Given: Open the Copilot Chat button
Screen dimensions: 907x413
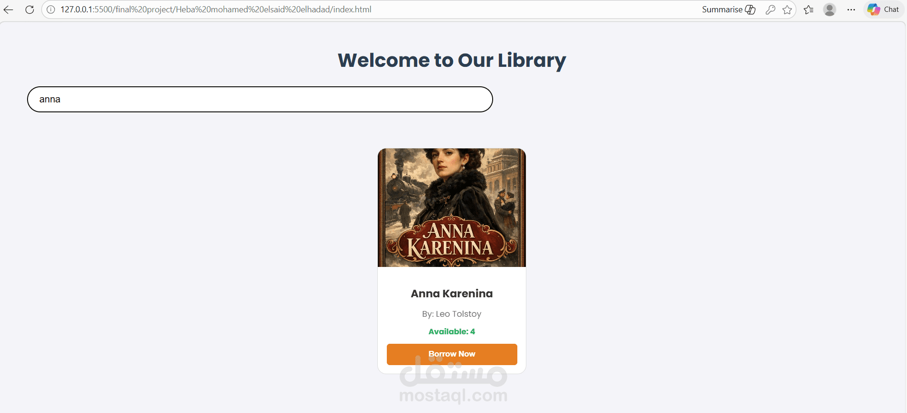Looking at the screenshot, I should tap(883, 9).
